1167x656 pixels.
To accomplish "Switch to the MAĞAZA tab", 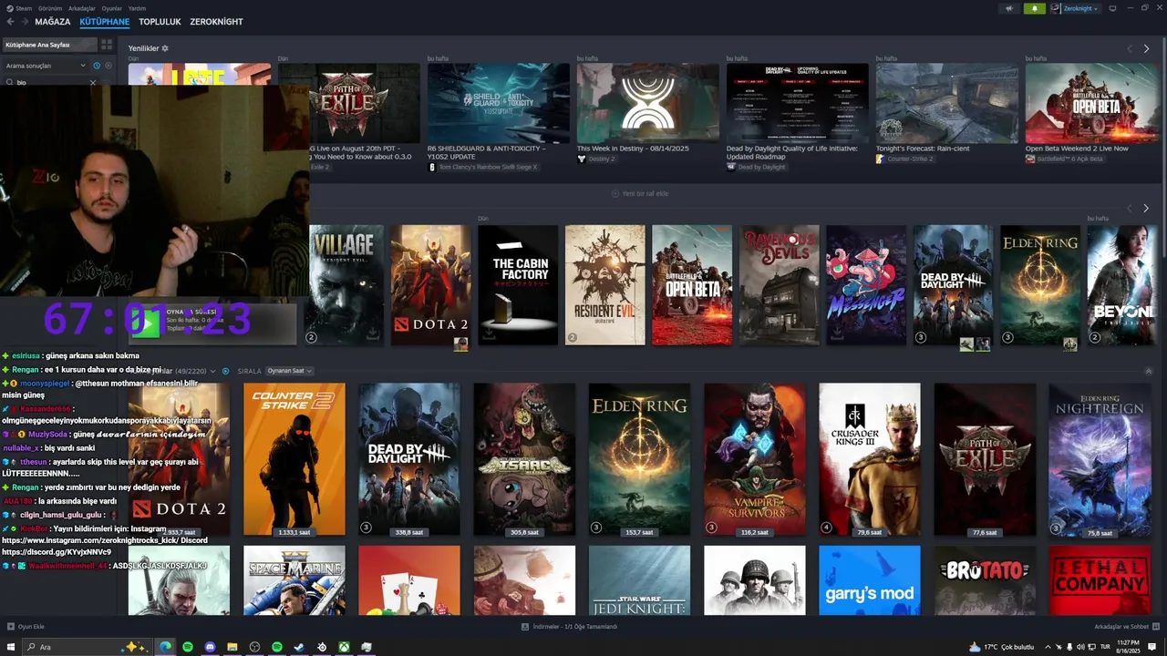I will point(52,21).
